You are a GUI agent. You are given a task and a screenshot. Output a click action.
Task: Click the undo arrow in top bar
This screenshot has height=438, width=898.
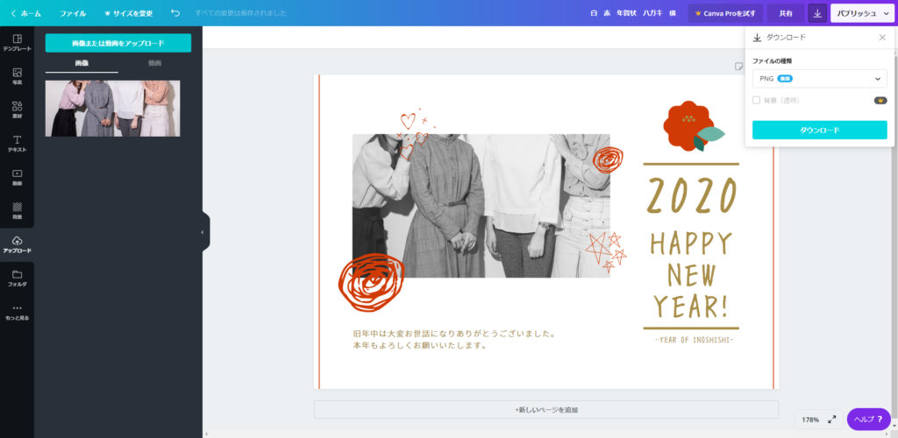[x=175, y=13]
